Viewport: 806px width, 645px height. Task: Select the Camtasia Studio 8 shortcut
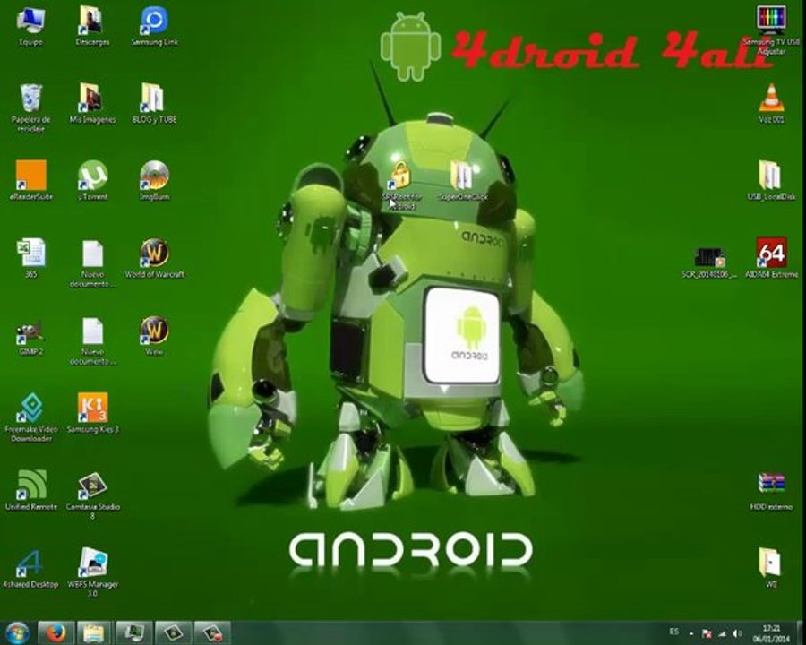coord(92,494)
